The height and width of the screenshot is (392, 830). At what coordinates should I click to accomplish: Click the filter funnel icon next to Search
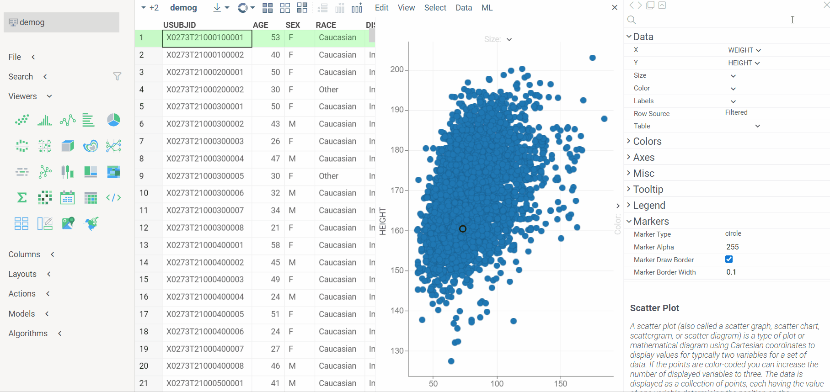point(117,76)
